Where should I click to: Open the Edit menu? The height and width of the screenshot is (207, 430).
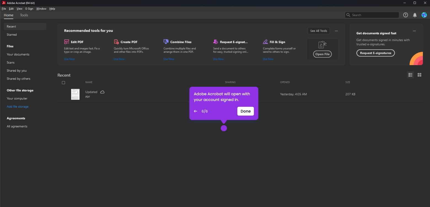pos(11,9)
